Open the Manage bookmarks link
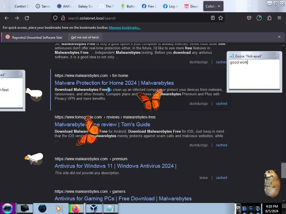This screenshot has height=214, width=286. coord(125,28)
